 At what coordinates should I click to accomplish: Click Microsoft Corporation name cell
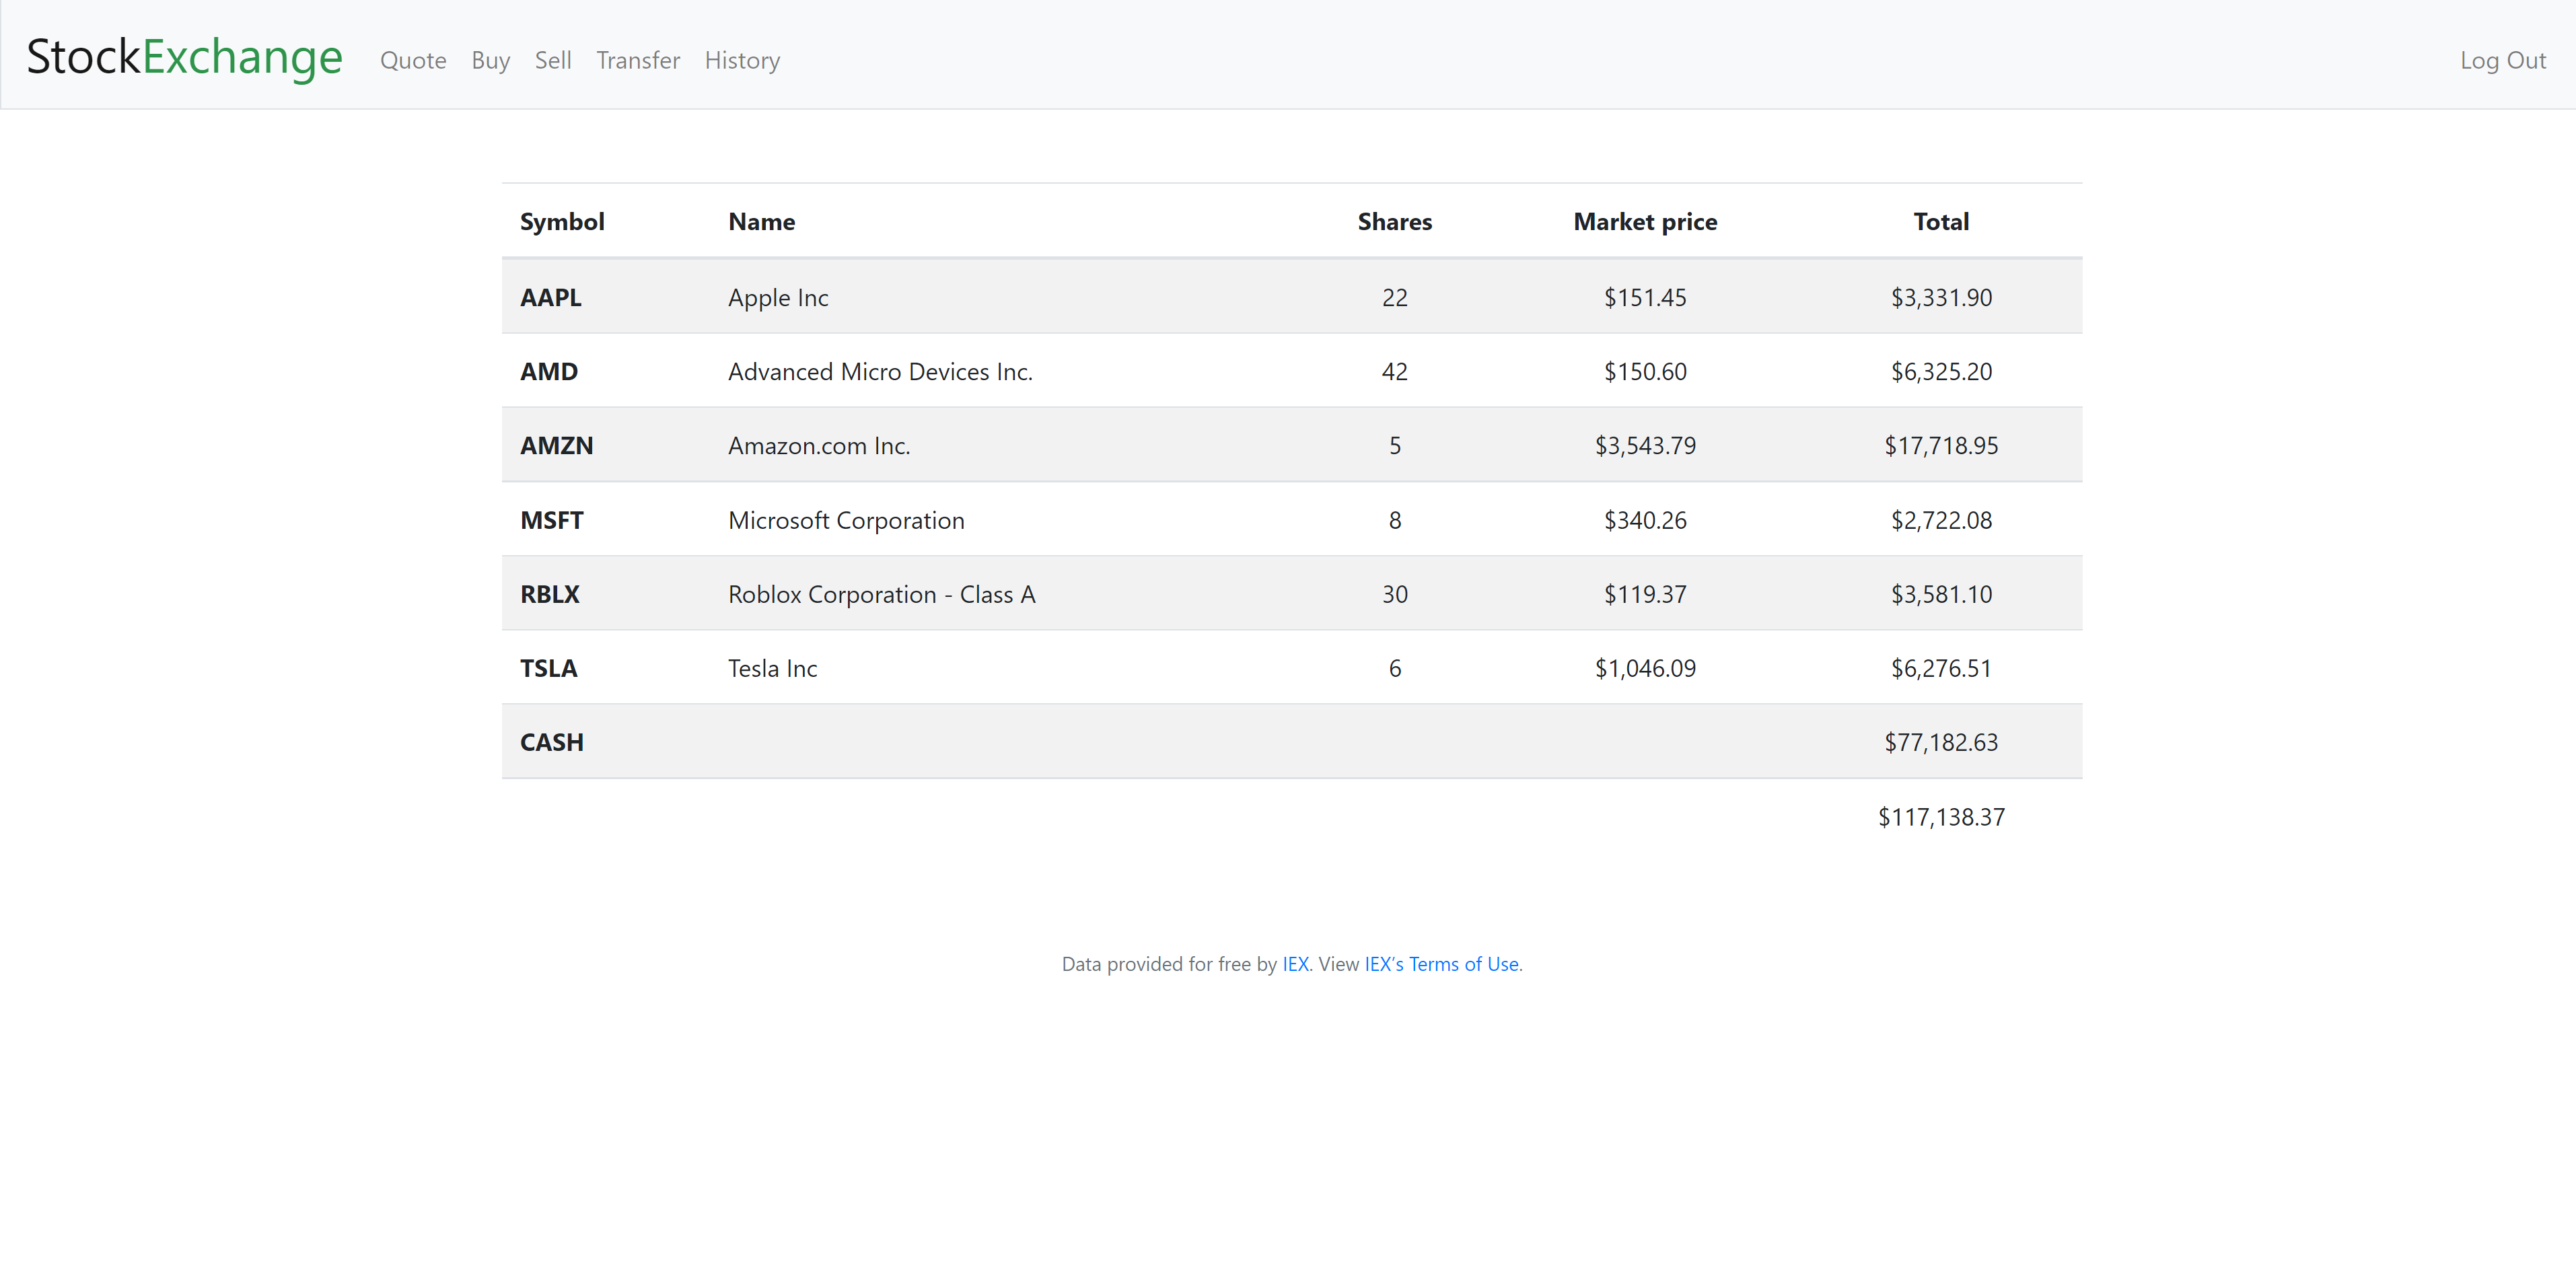[x=846, y=521]
